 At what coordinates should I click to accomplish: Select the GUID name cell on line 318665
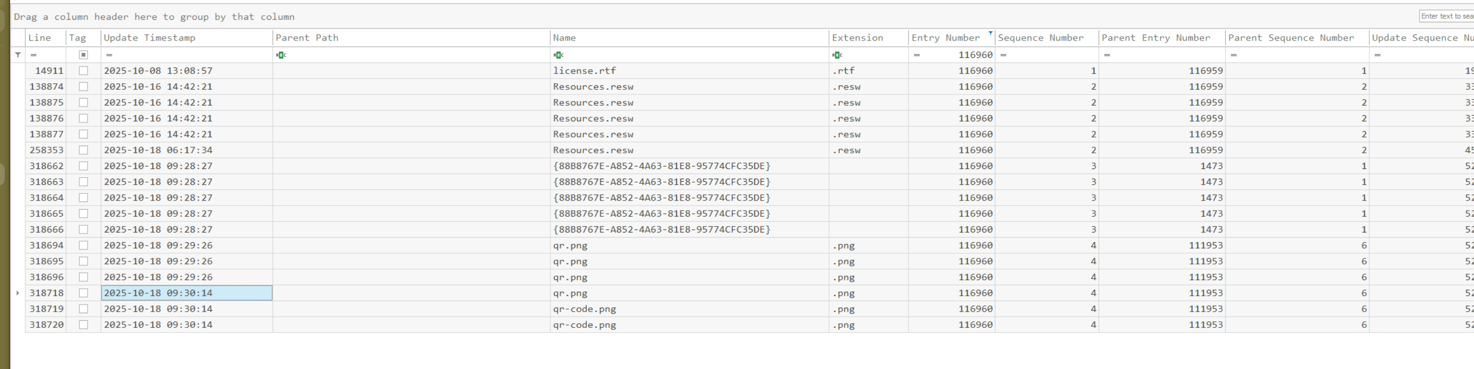[x=690, y=214]
